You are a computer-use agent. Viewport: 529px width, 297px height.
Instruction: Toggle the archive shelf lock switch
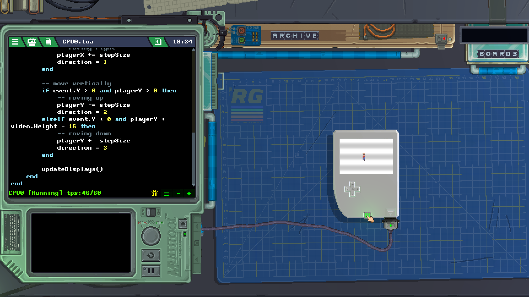[x=442, y=39]
